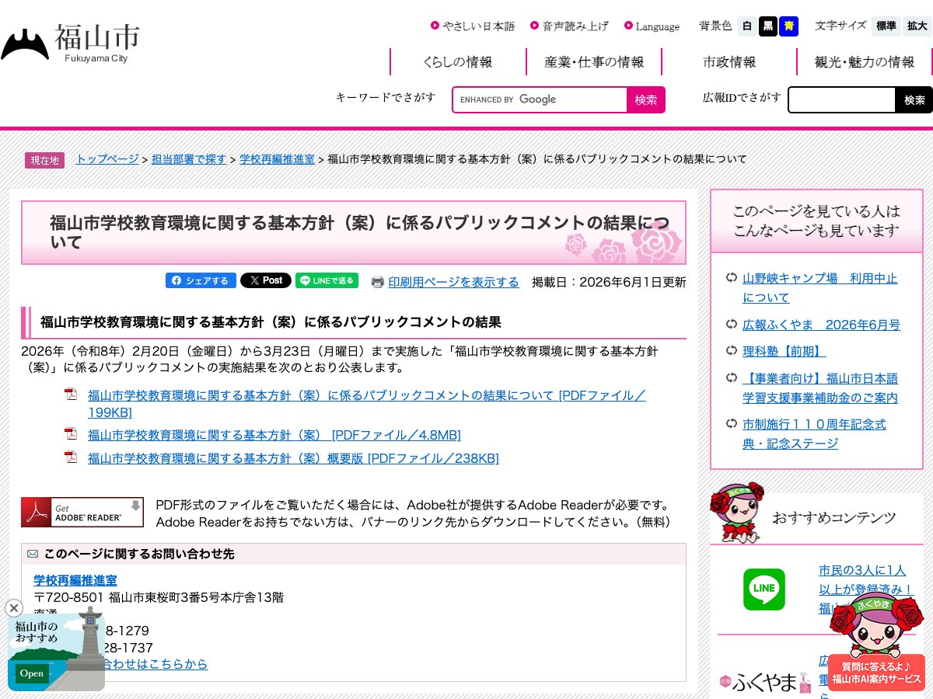
Task: Click the おすすめコンテンツ heading
Action: point(833,517)
